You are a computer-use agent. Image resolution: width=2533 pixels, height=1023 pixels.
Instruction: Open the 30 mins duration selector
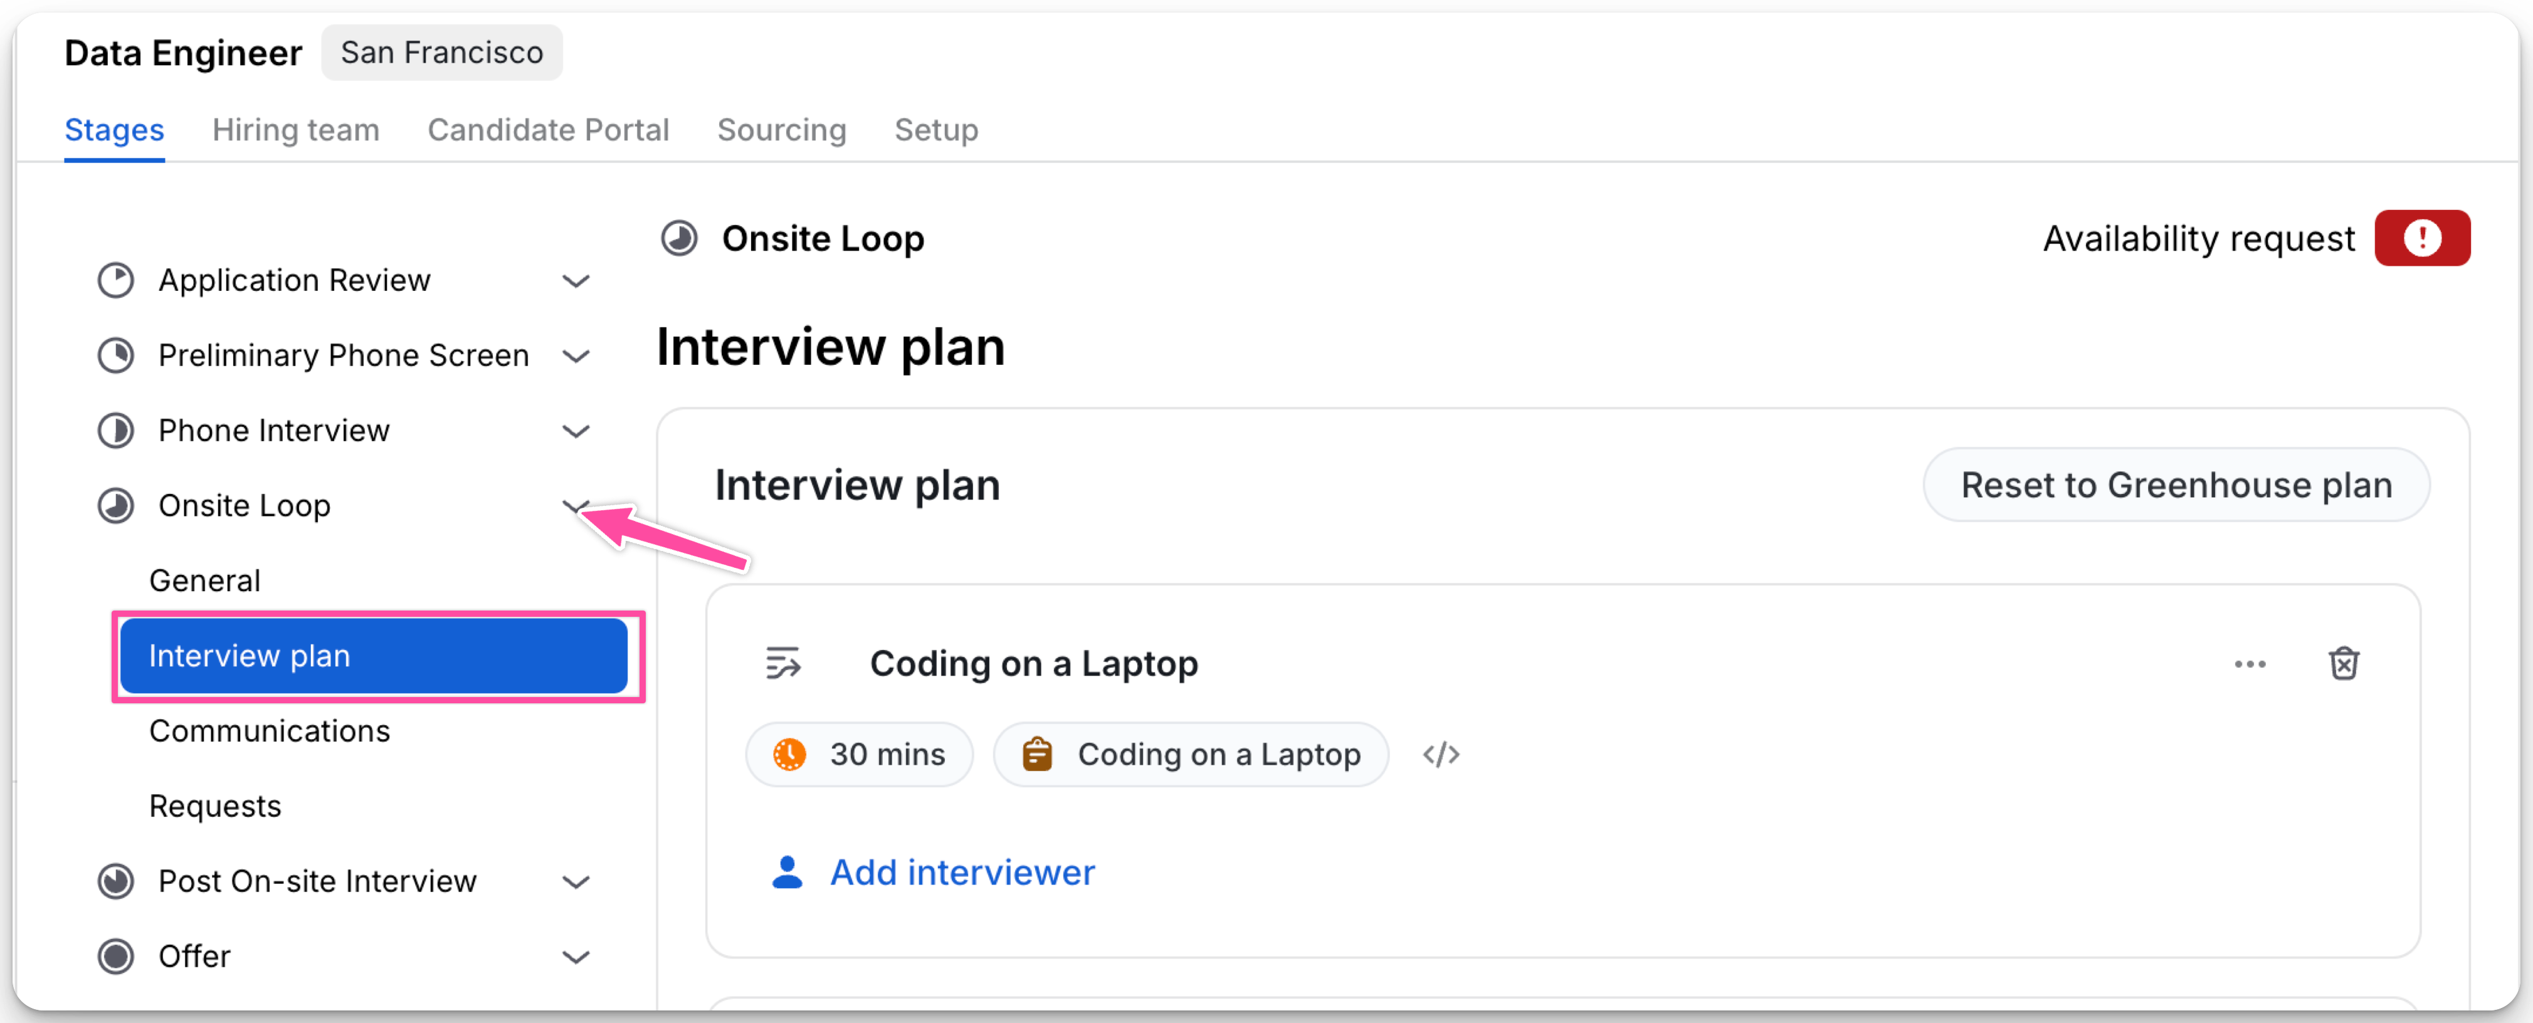point(860,755)
